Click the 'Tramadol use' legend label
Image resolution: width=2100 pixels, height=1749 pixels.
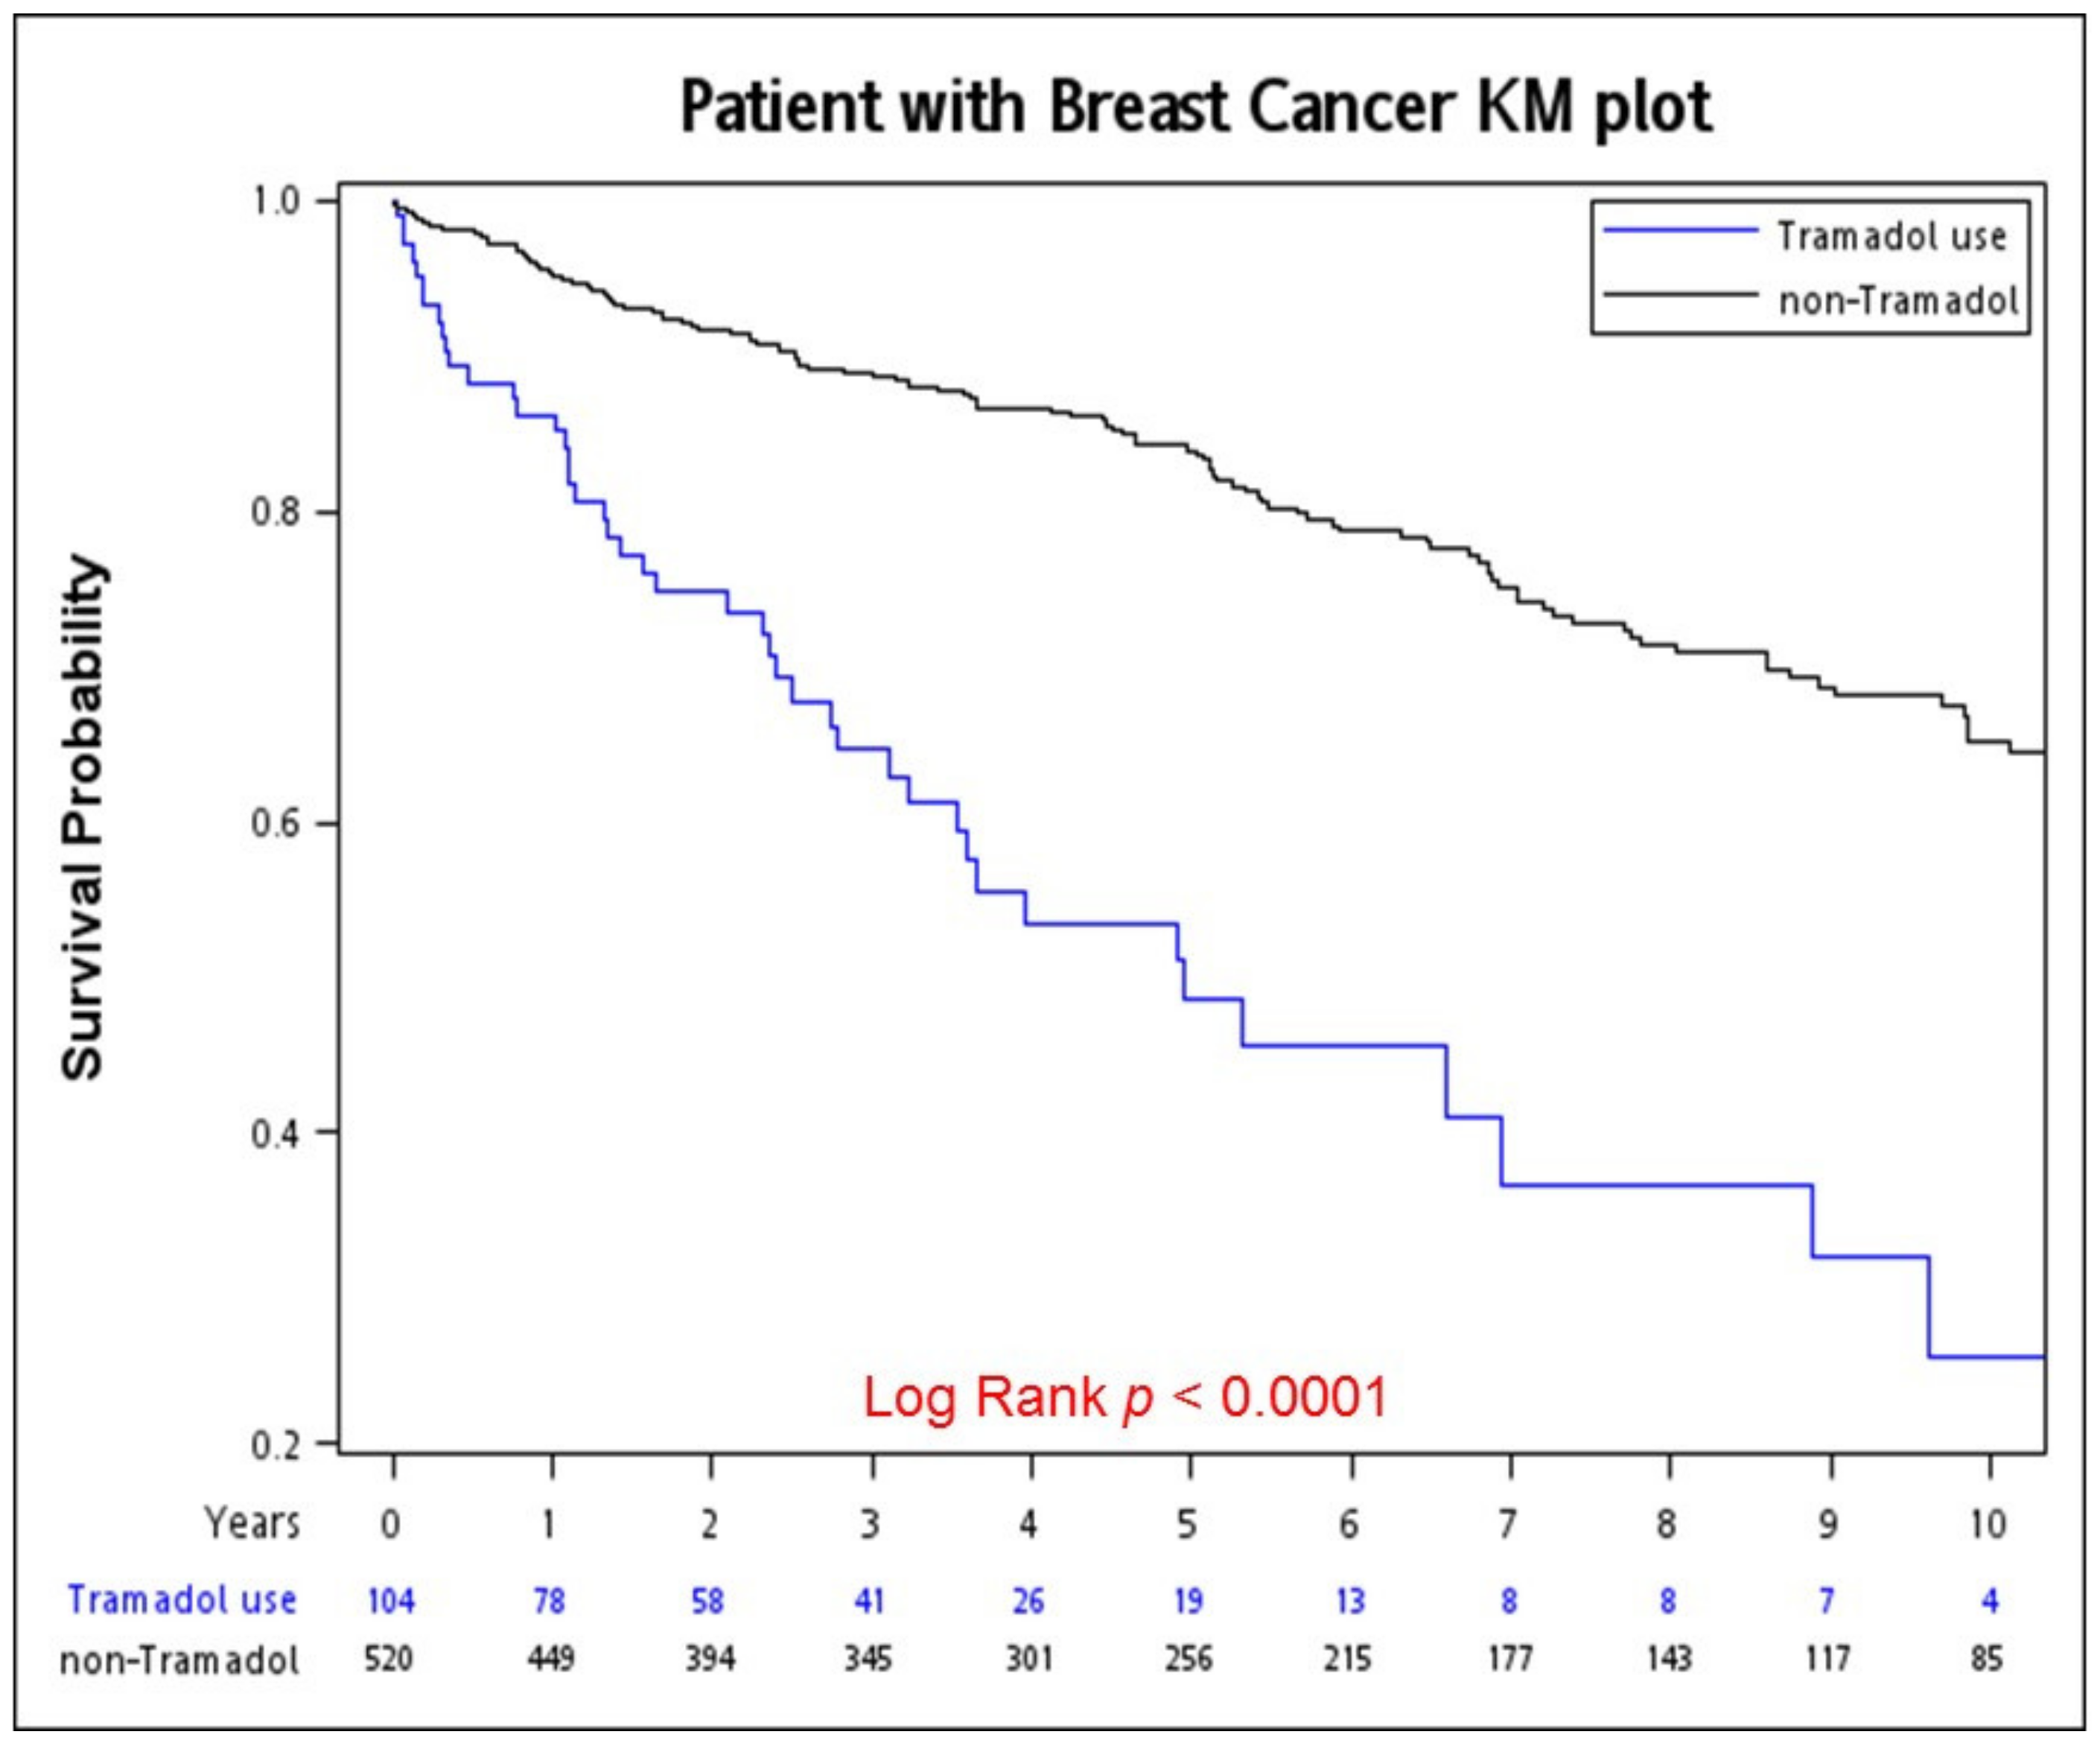1891,237
